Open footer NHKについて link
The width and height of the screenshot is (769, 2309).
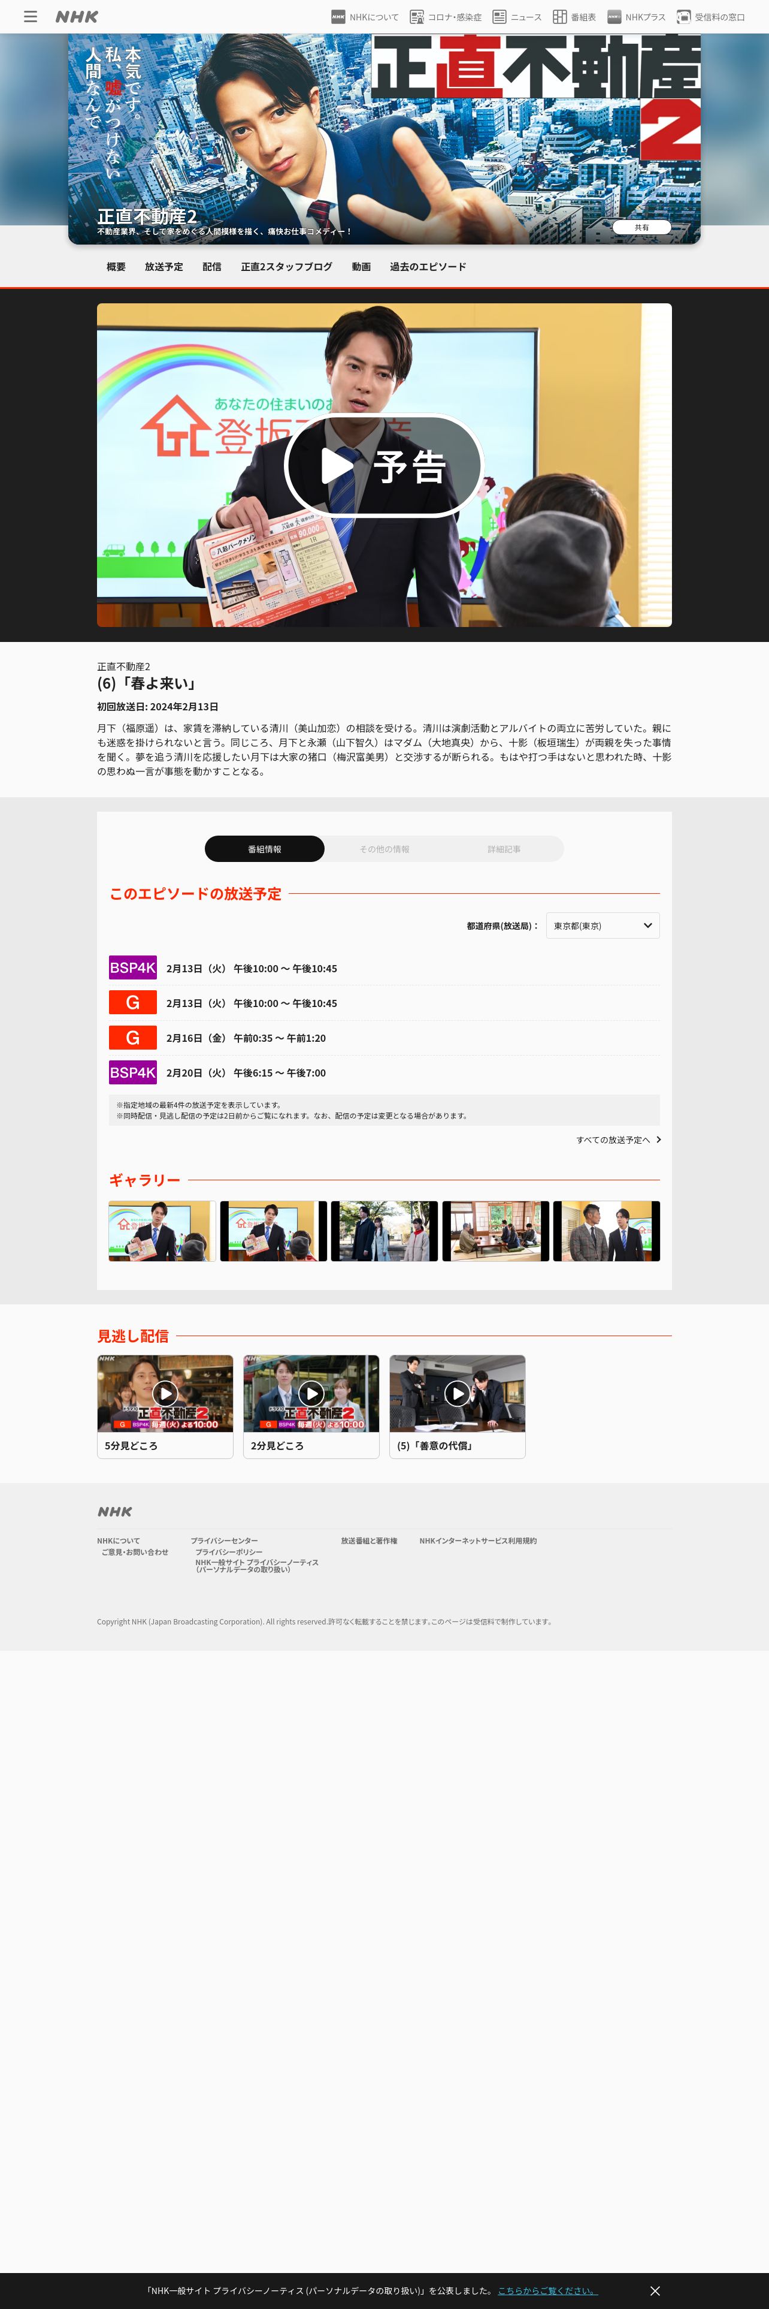click(x=118, y=1541)
